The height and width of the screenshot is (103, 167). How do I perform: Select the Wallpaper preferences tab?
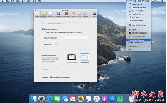(x=43, y=14)
